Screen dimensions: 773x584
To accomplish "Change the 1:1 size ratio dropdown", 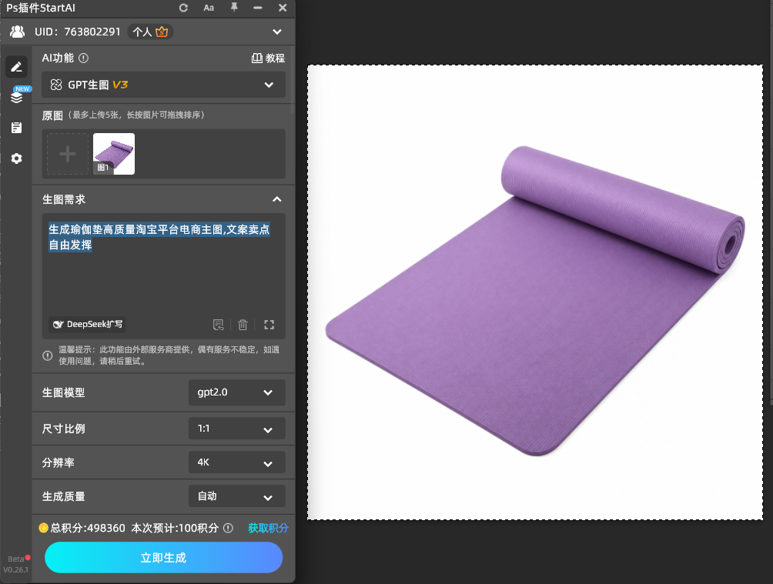I will click(x=236, y=429).
